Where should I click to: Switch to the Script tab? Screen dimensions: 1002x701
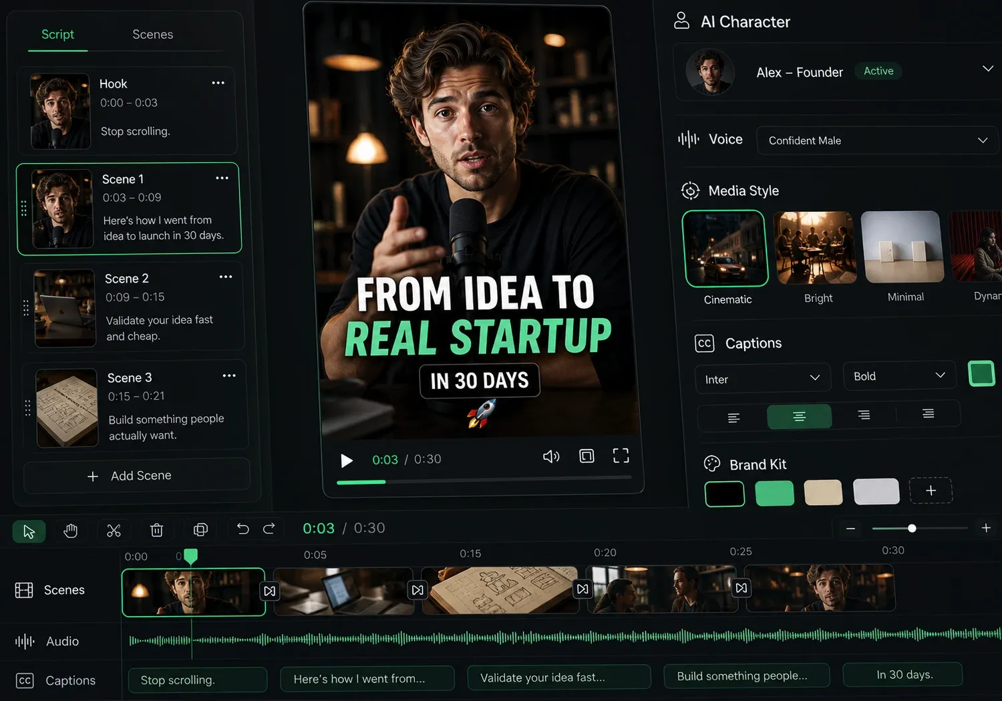coord(57,35)
